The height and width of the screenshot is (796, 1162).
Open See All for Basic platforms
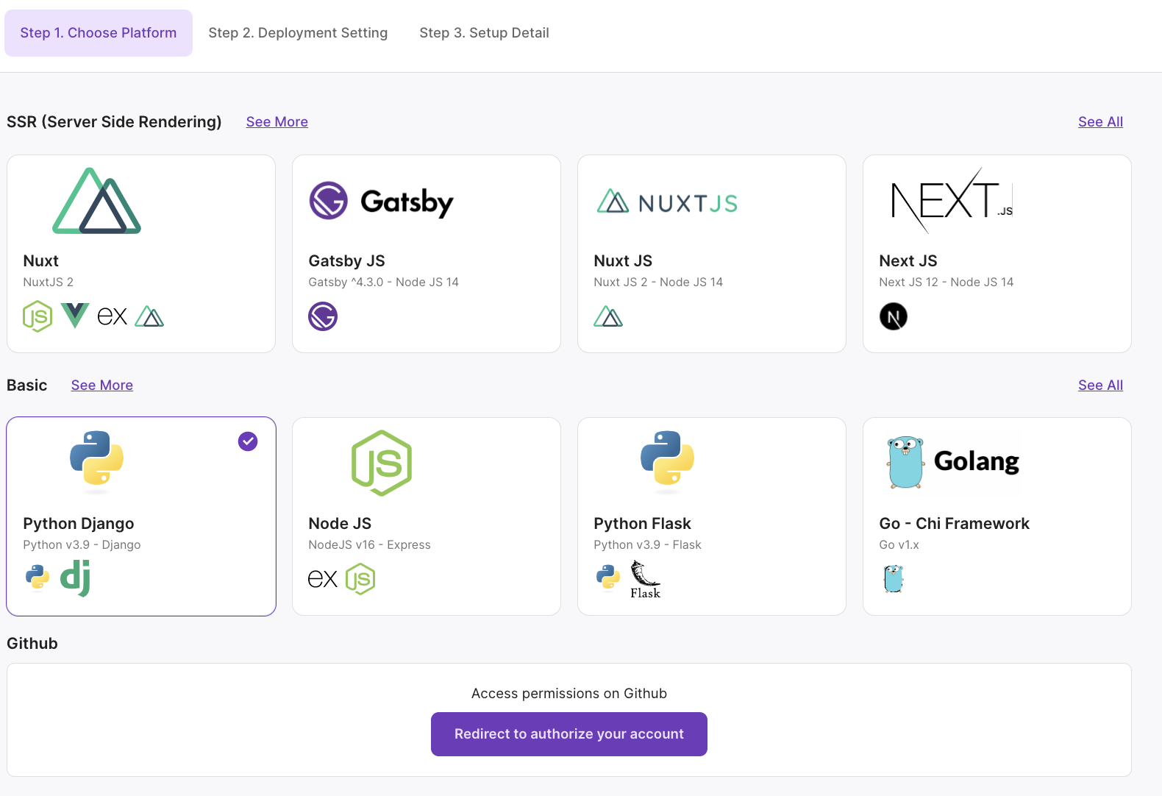pos(1100,385)
